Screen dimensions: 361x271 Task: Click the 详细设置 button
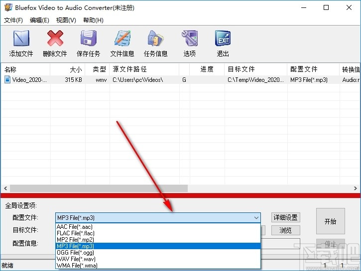coord(285,217)
